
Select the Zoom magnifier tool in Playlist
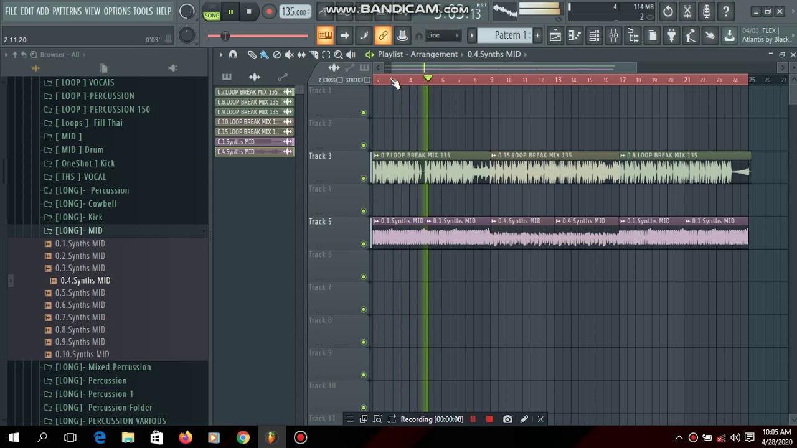pos(338,55)
